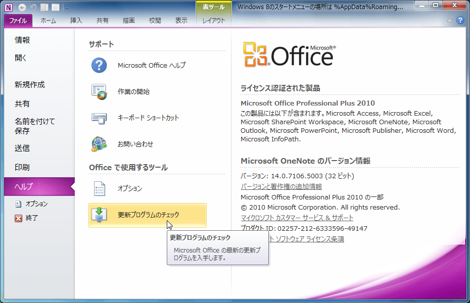Click the blue help question mark icon
This screenshot has height=303, width=470.
point(460,20)
